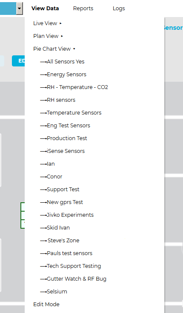Expand the Live View submenu

(x=48, y=23)
